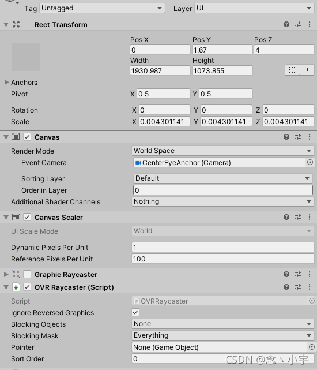Click the Height field 1073.855
Image resolution: width=317 pixels, height=370 pixels.
coord(222,70)
